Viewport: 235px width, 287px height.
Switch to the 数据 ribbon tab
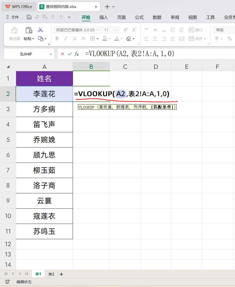[157, 17]
